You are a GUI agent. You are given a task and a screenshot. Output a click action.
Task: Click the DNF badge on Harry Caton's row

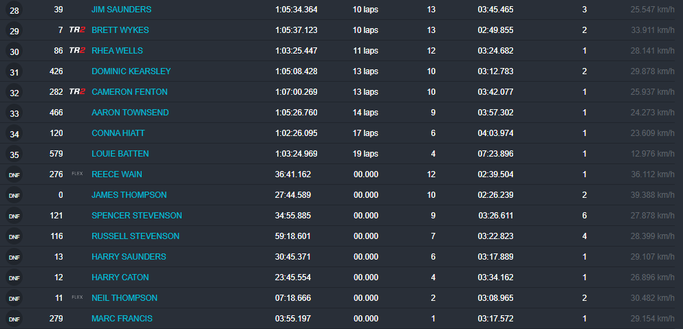[14, 278]
